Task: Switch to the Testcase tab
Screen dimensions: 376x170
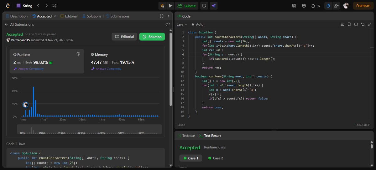Action: pyautogui.click(x=186, y=136)
